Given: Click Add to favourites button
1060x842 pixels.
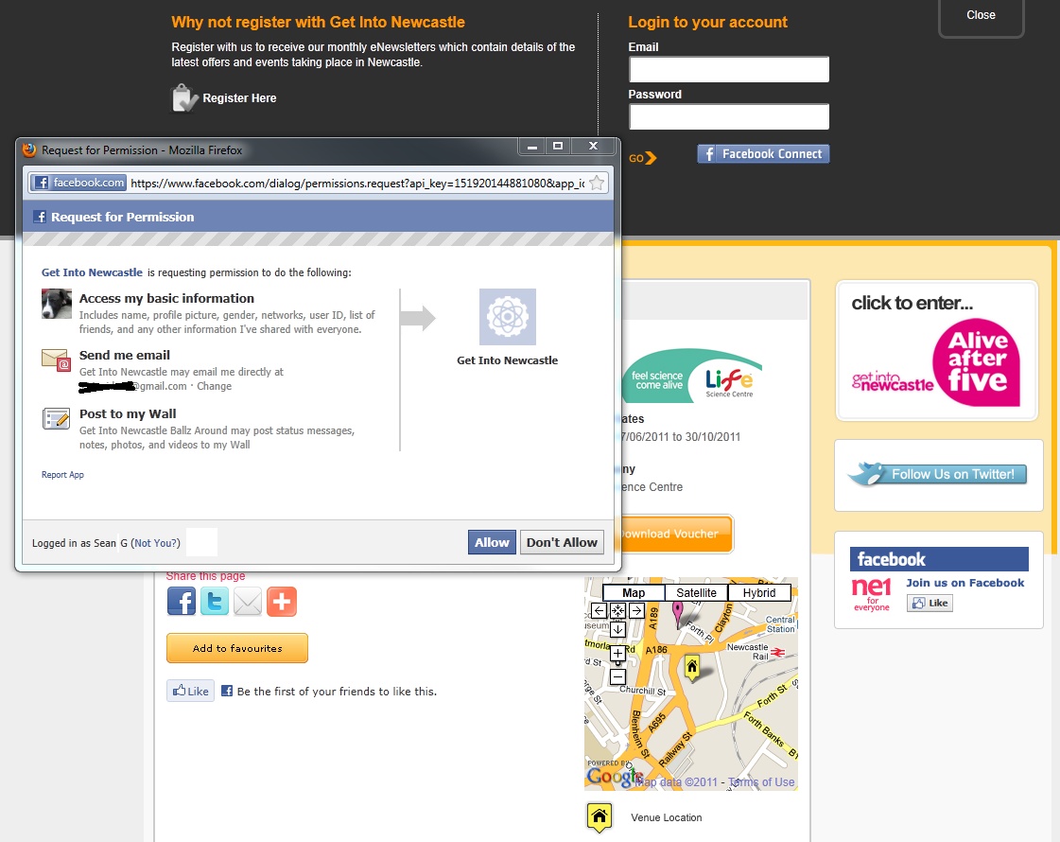Looking at the screenshot, I should pyautogui.click(x=237, y=648).
